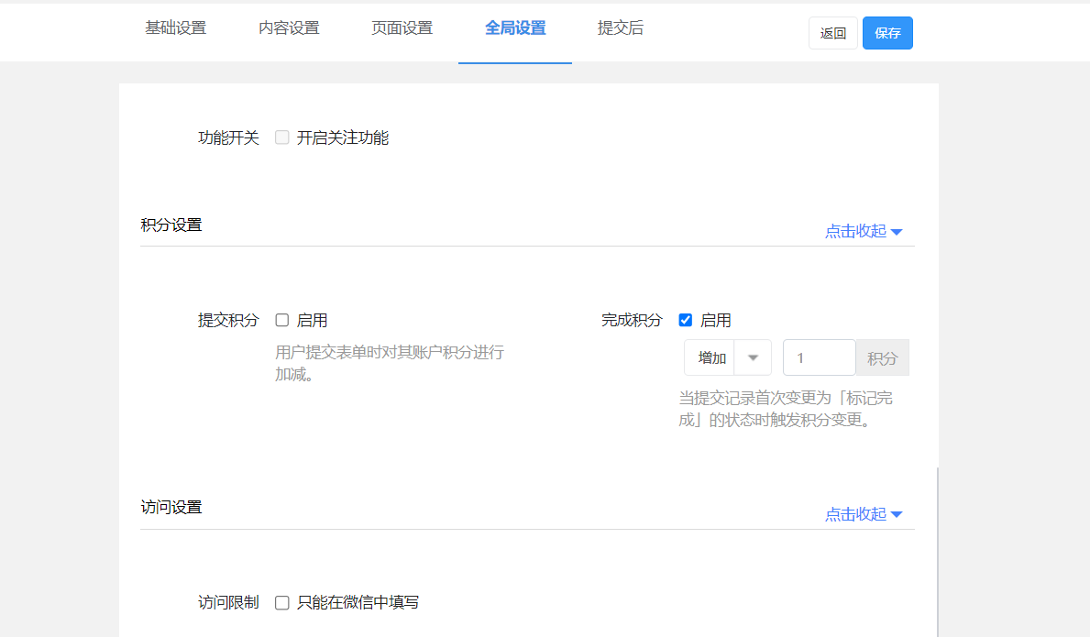Click the 返回 button
The width and height of the screenshot is (1090, 637).
[832, 33]
